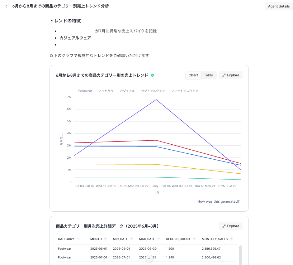This screenshot has height=265, width=293.
Task: Expand the table with the circular down chevron
Action: 149,259
